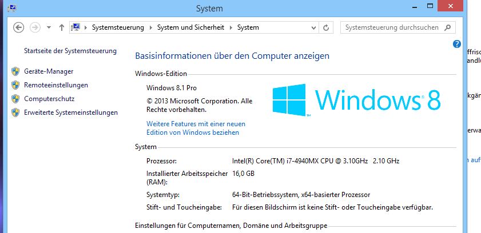
Task: Go back with the Back arrow button
Action: (19, 27)
